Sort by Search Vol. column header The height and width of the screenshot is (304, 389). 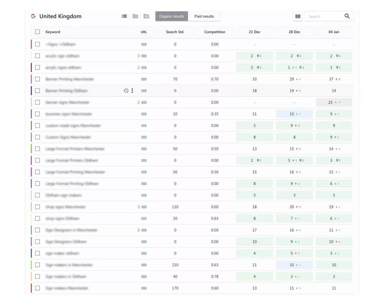(175, 32)
